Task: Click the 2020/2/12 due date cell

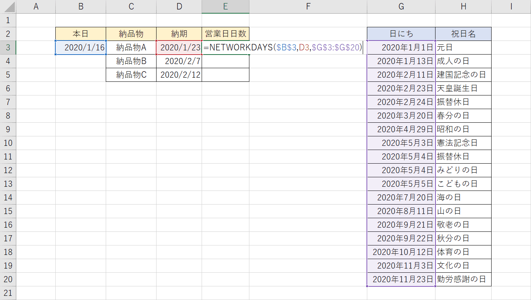Action: click(x=179, y=75)
